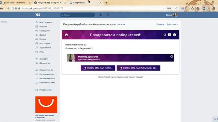Close the Просто Так! tab
This screenshot has height=122, width=218.
pos(30,3)
